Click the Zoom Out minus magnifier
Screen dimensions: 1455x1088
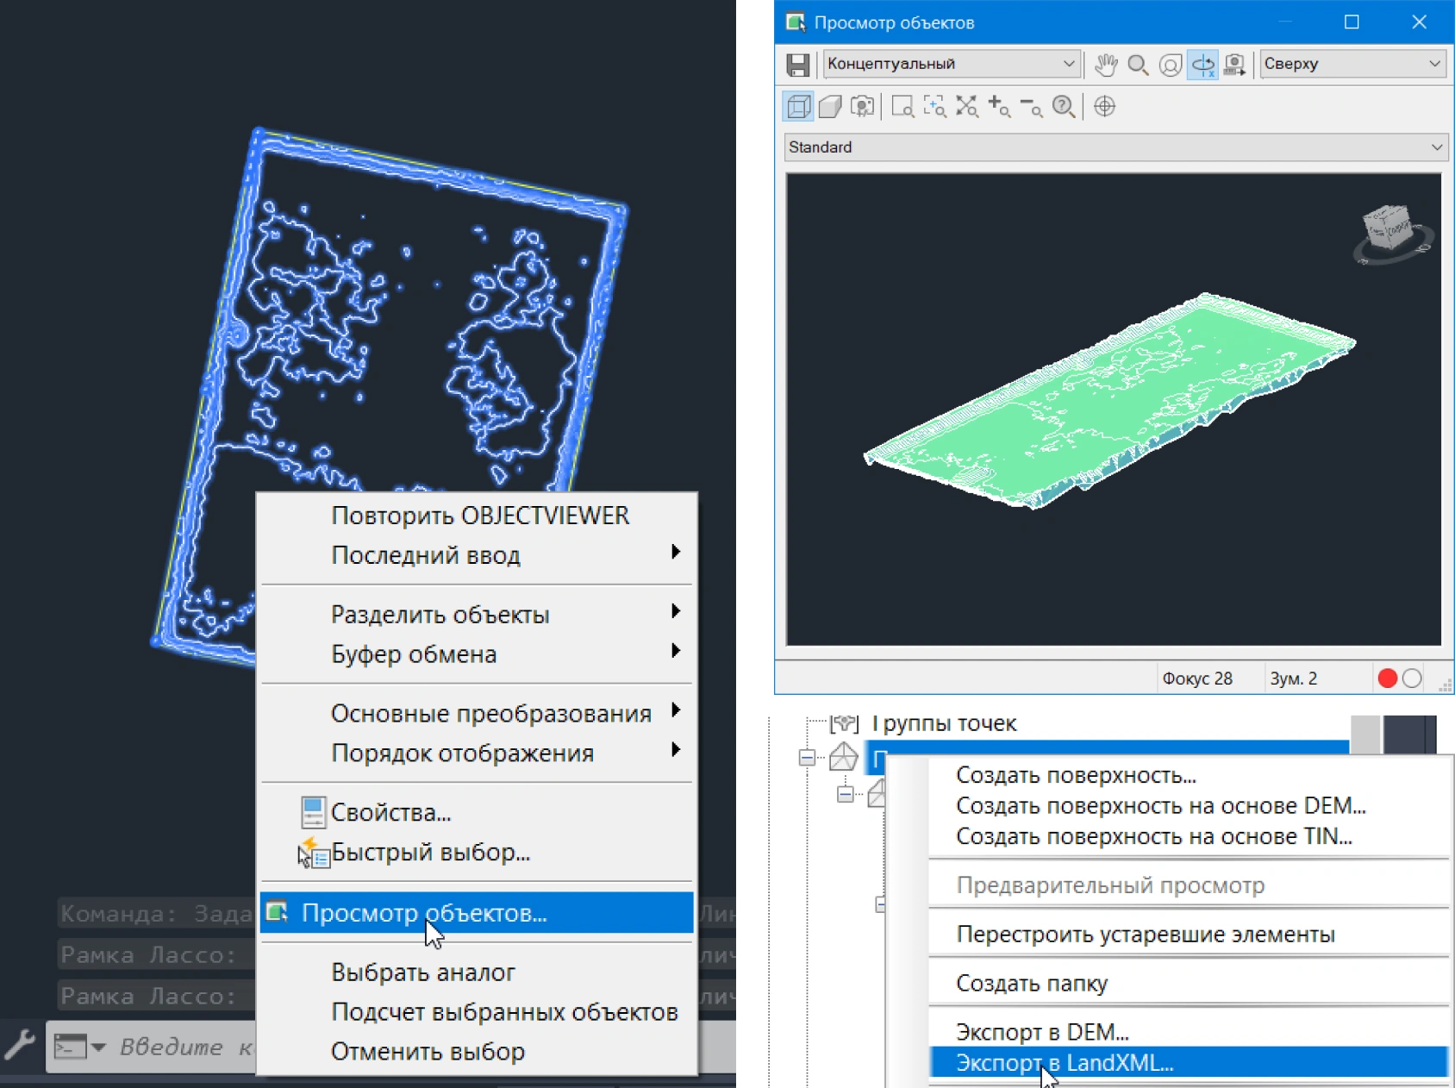[1031, 107]
